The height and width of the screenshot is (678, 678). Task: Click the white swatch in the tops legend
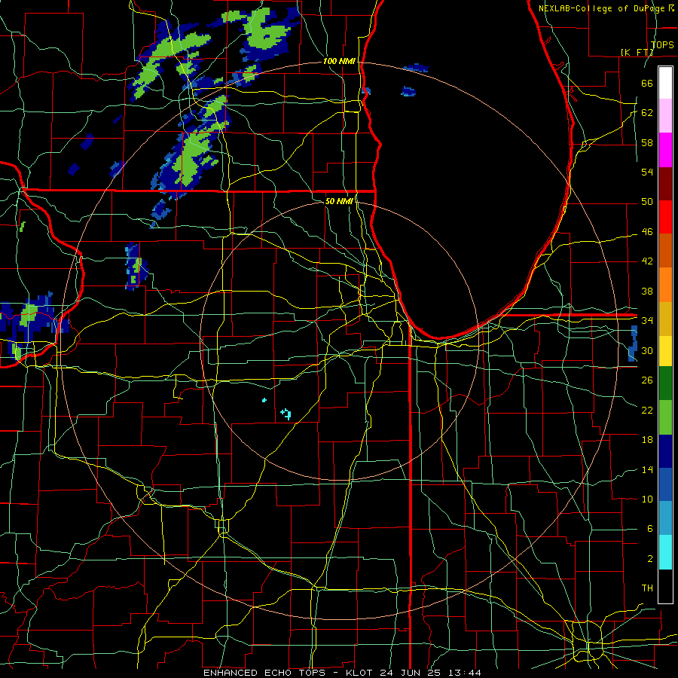tap(665, 83)
